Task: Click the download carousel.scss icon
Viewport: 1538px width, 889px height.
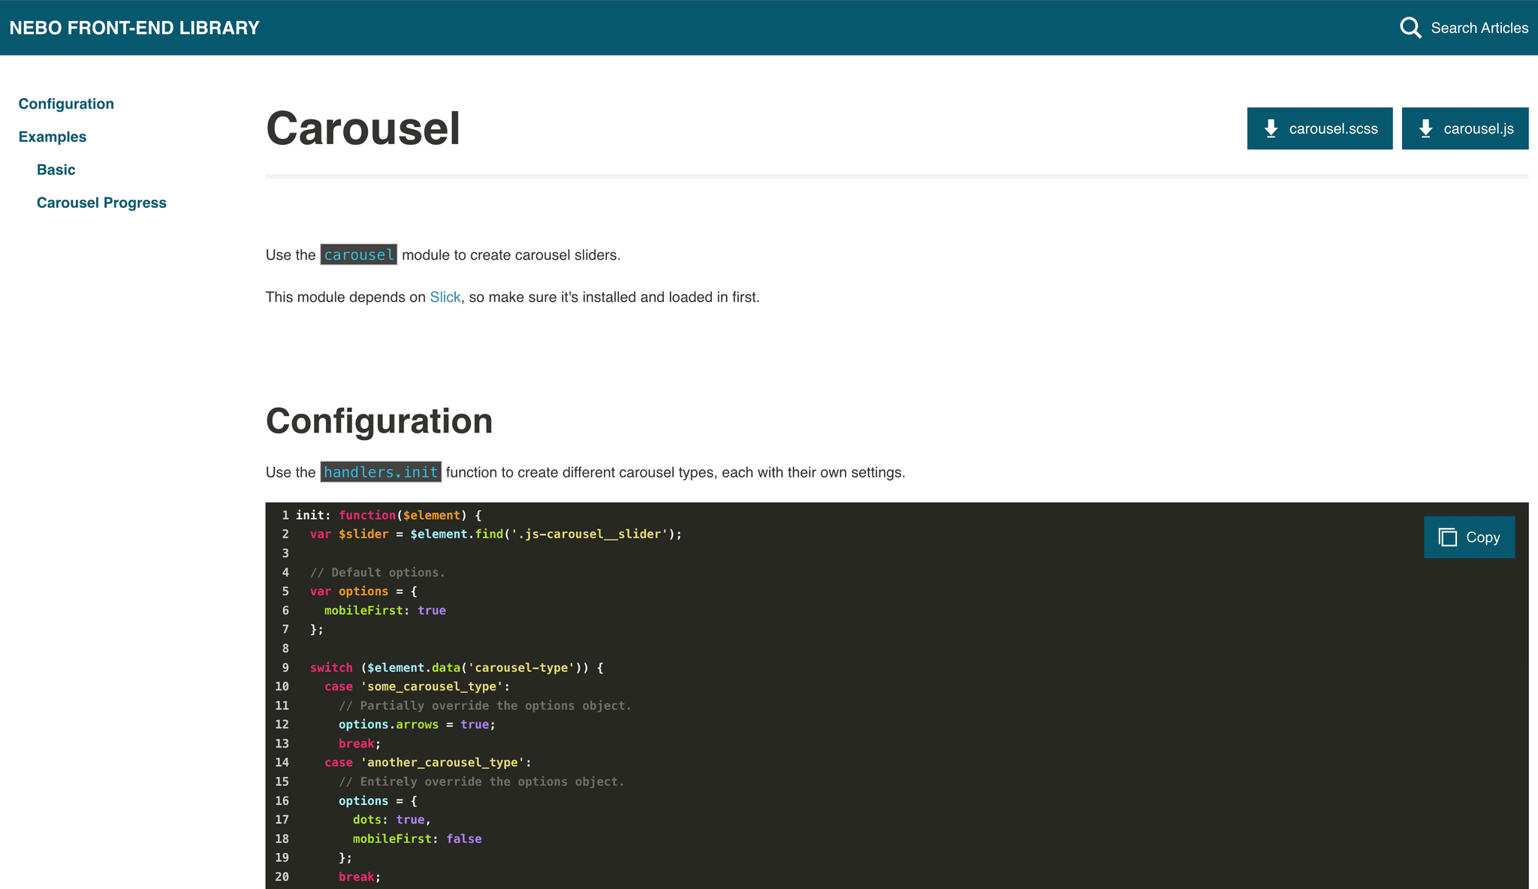Action: (1271, 128)
